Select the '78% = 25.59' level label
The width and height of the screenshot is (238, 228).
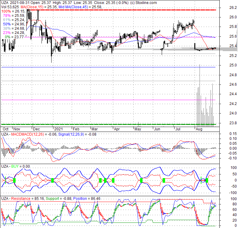14,16
